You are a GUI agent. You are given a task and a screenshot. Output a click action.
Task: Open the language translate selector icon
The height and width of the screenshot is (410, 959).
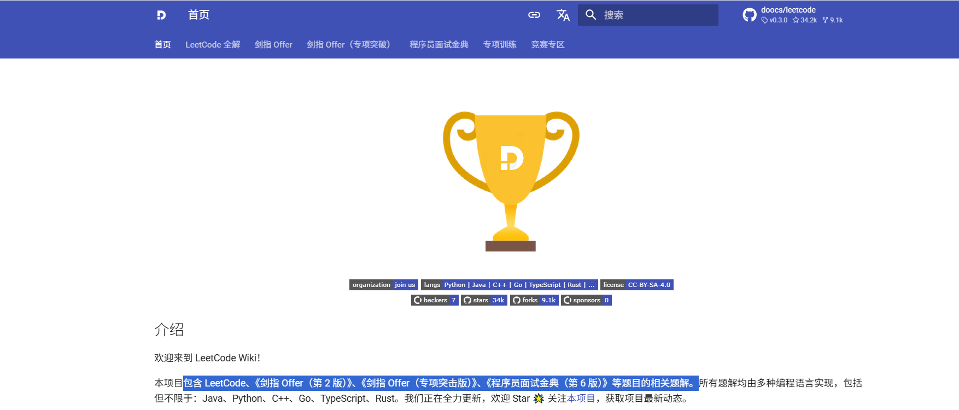pyautogui.click(x=563, y=15)
